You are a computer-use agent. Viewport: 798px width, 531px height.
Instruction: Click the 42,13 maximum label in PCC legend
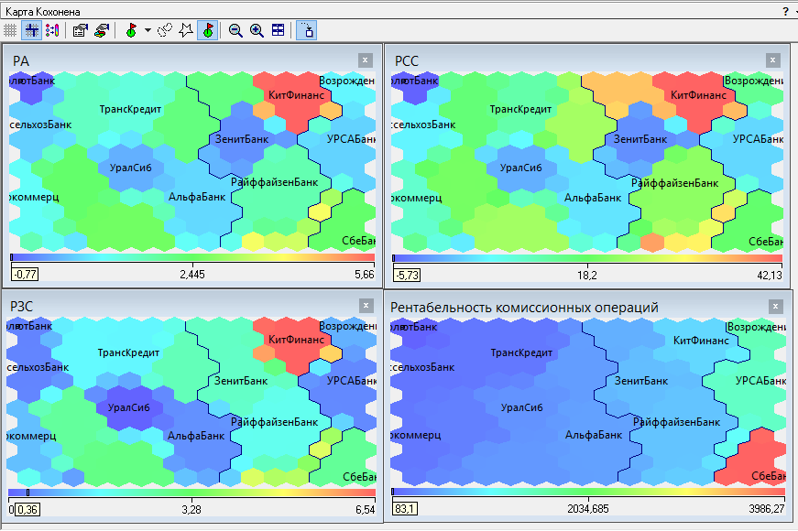[x=770, y=276]
